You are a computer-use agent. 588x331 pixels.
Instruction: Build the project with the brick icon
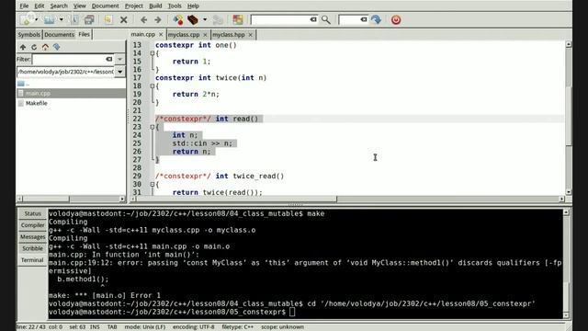(x=193, y=19)
